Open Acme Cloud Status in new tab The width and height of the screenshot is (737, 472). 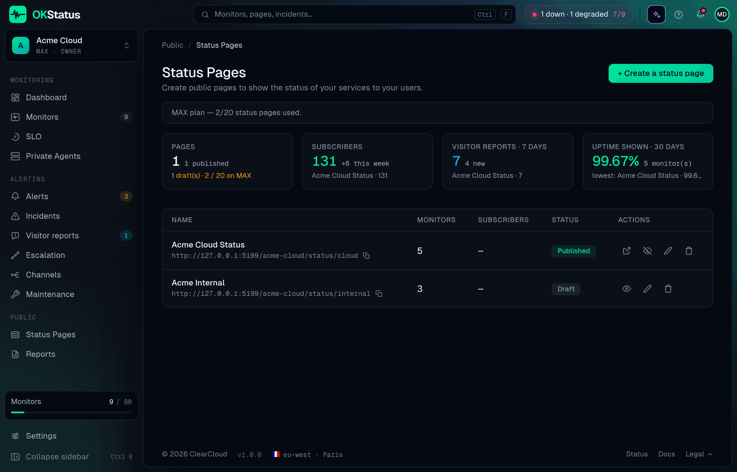pyautogui.click(x=627, y=251)
